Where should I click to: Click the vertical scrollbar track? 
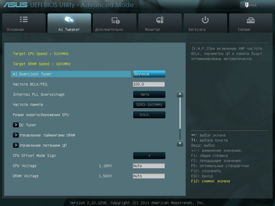[180, 118]
